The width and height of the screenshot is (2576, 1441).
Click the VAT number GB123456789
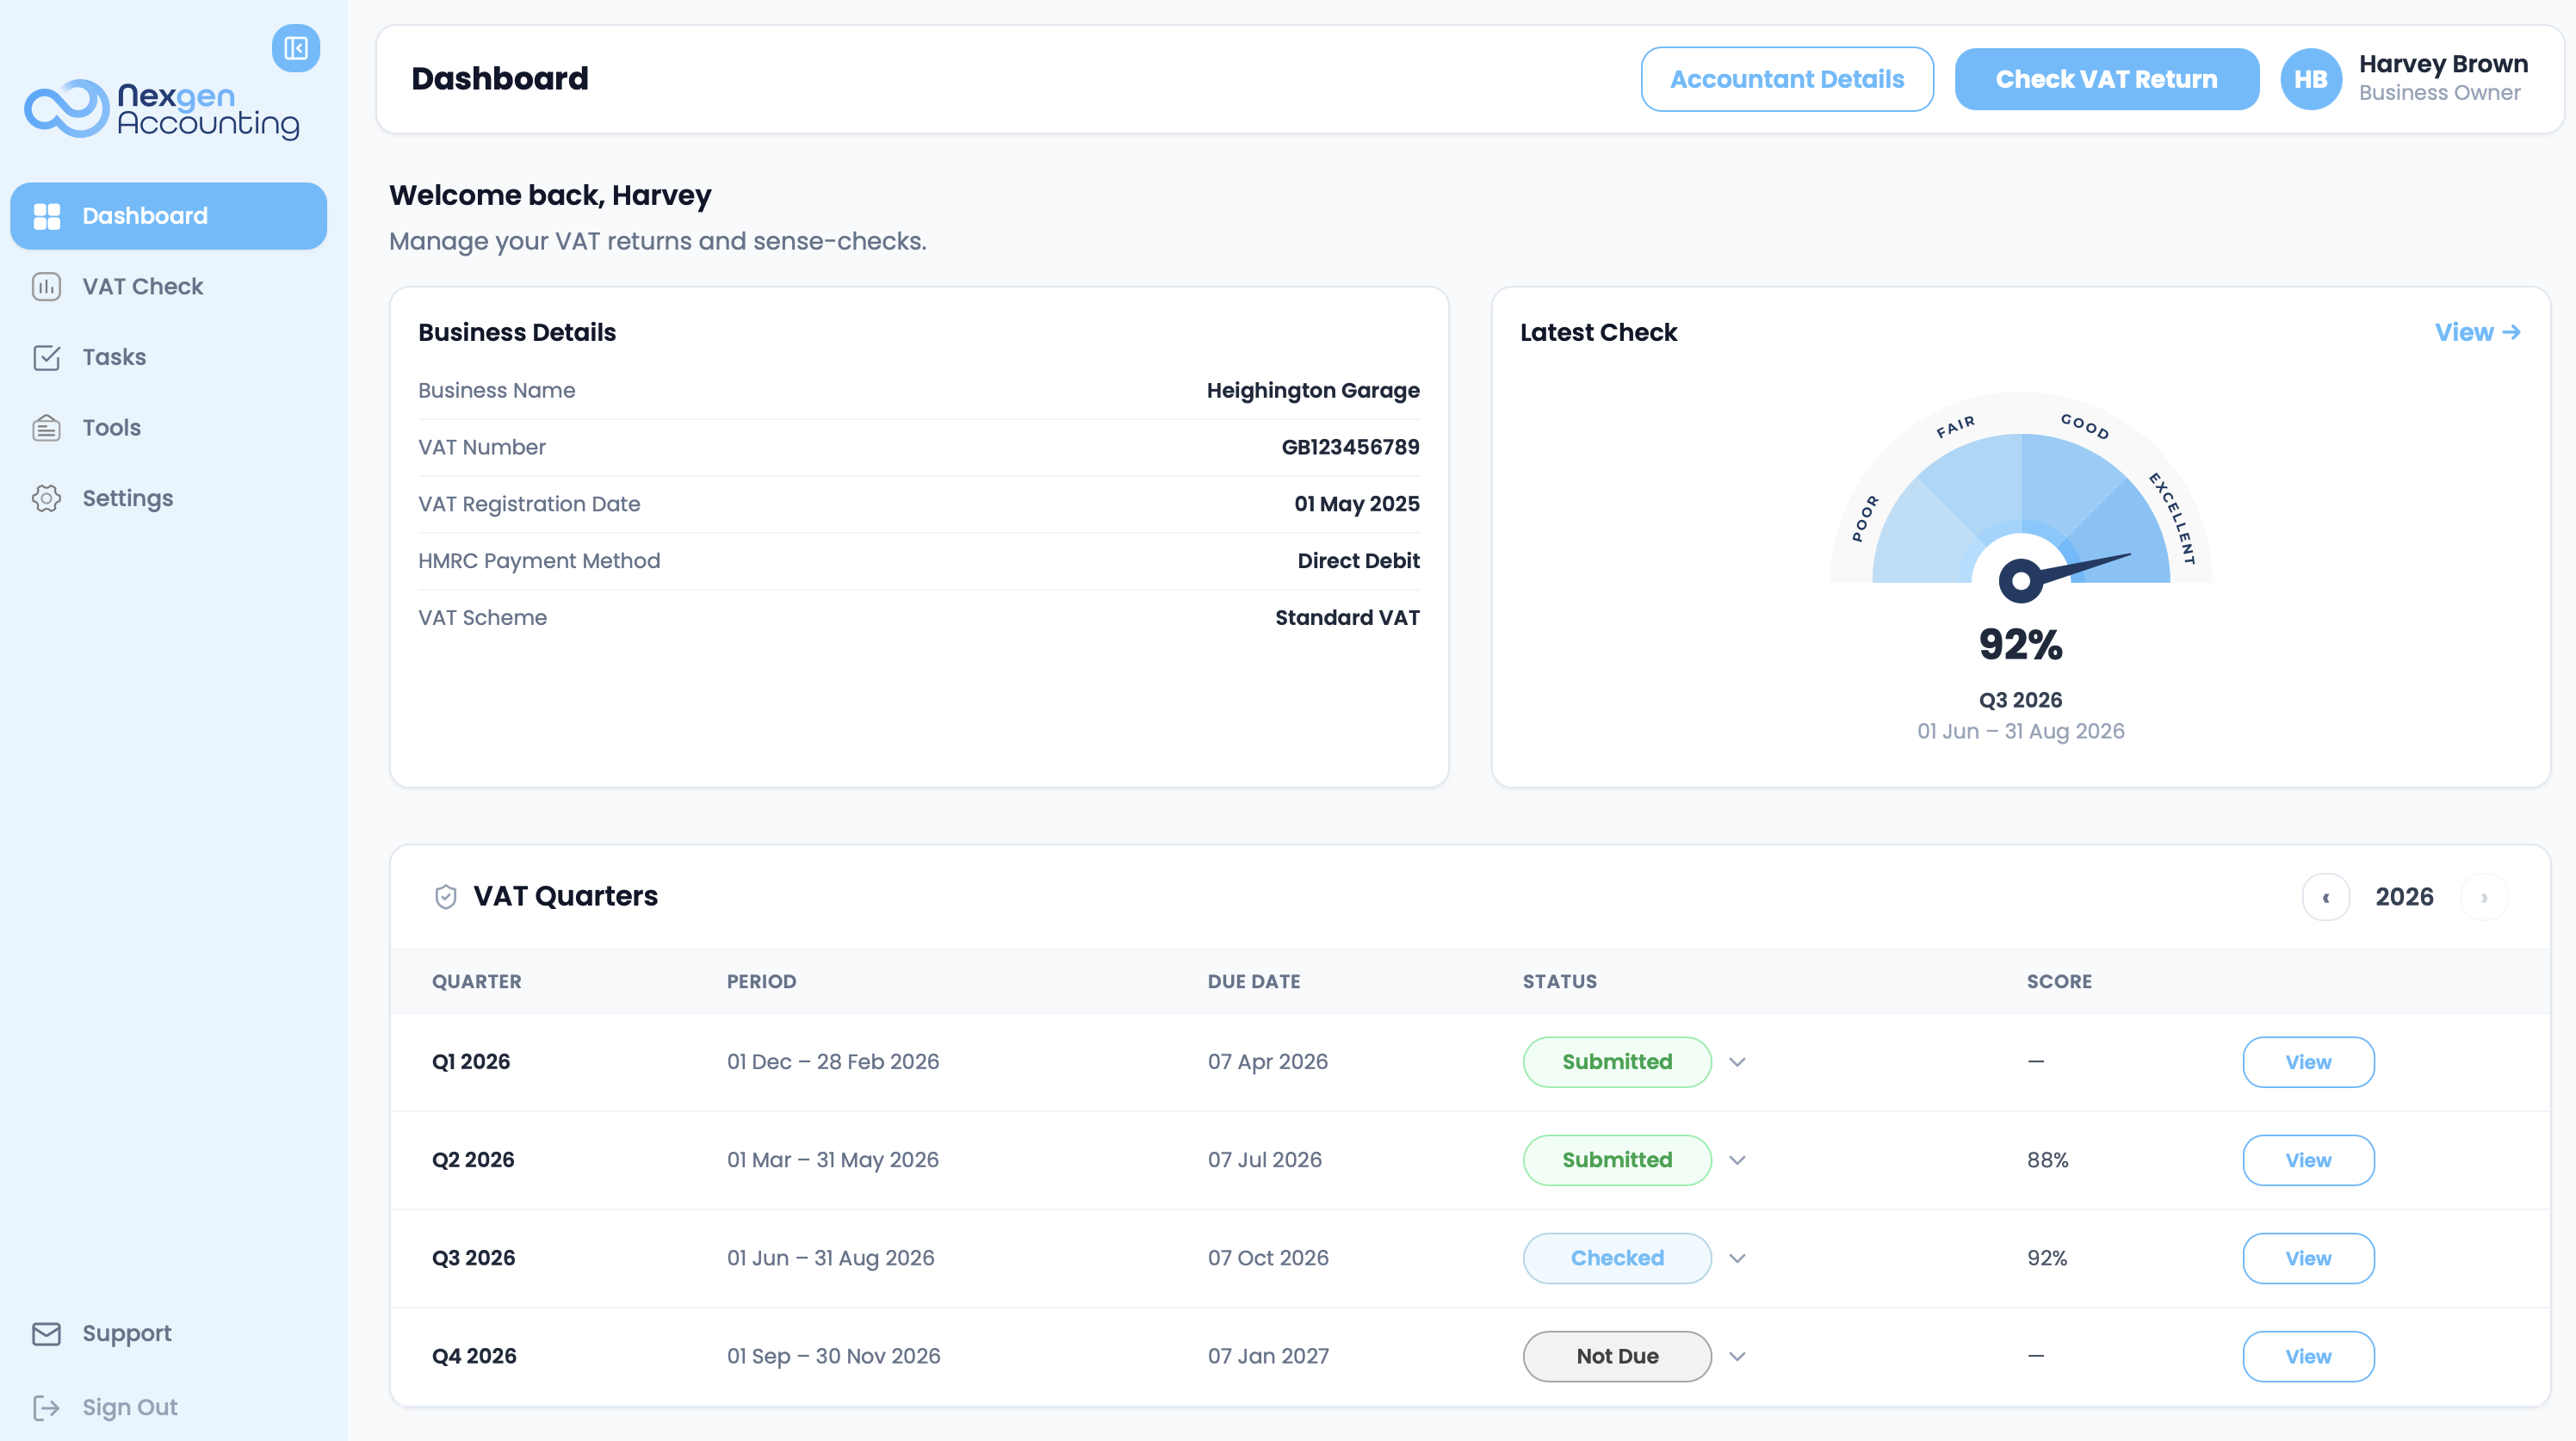pyautogui.click(x=1350, y=448)
